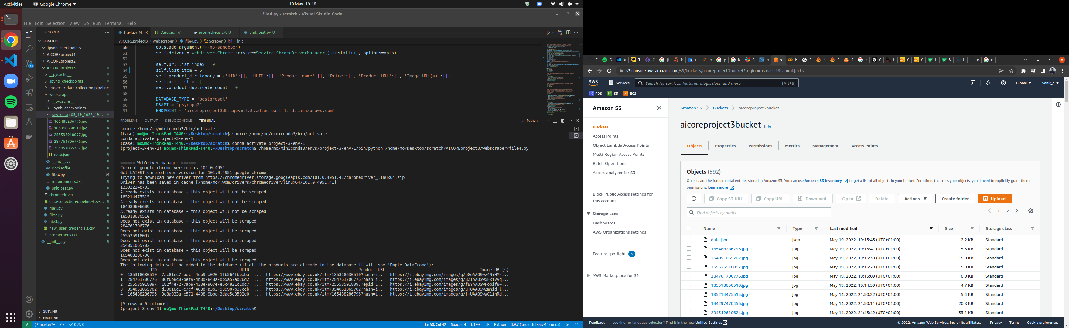Open the Global region dropdown

pyautogui.click(x=1023, y=83)
